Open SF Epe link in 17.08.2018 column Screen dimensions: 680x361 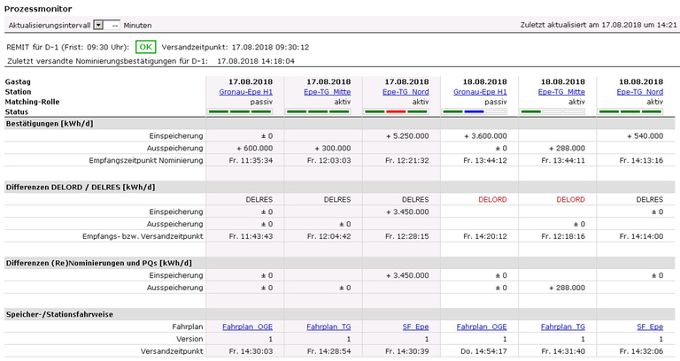click(x=415, y=326)
